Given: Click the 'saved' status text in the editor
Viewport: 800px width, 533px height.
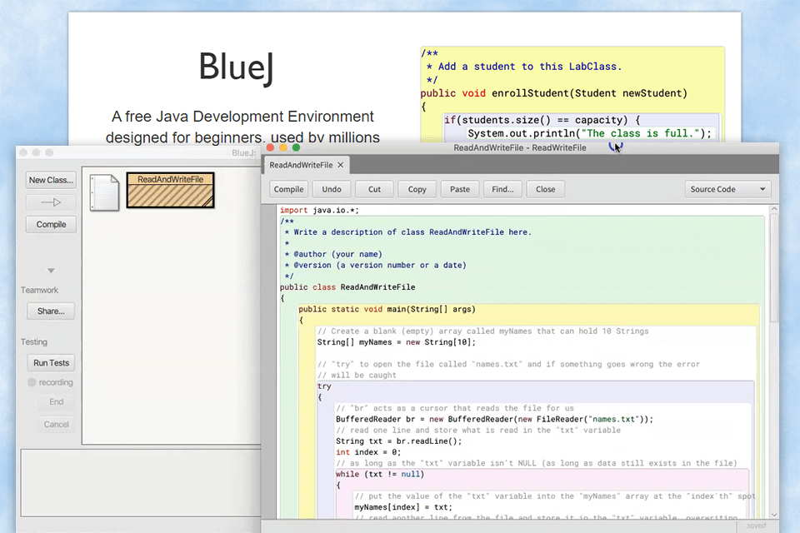Looking at the screenshot, I should click(757, 526).
